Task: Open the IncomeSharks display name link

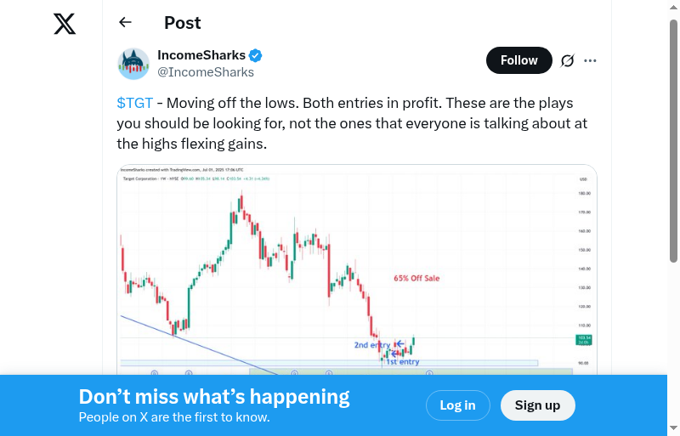Action: pos(201,55)
